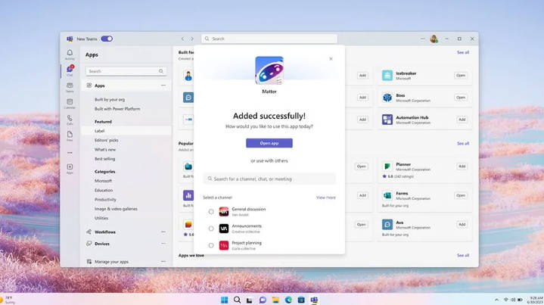Click the top Teams search bar
Image resolution: width=544 pixels, height=305 pixels.
pyautogui.click(x=269, y=39)
